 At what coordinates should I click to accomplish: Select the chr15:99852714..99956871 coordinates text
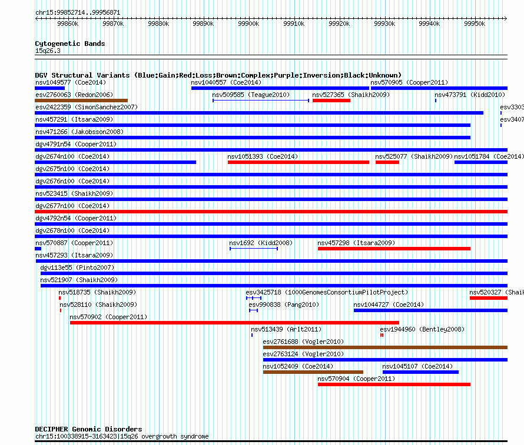(78, 13)
